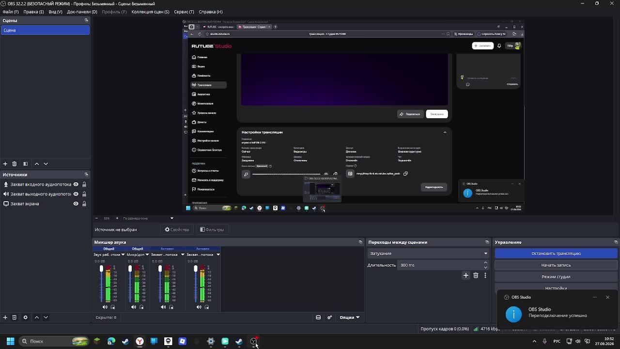Open the Вид menu

[x=55, y=12]
